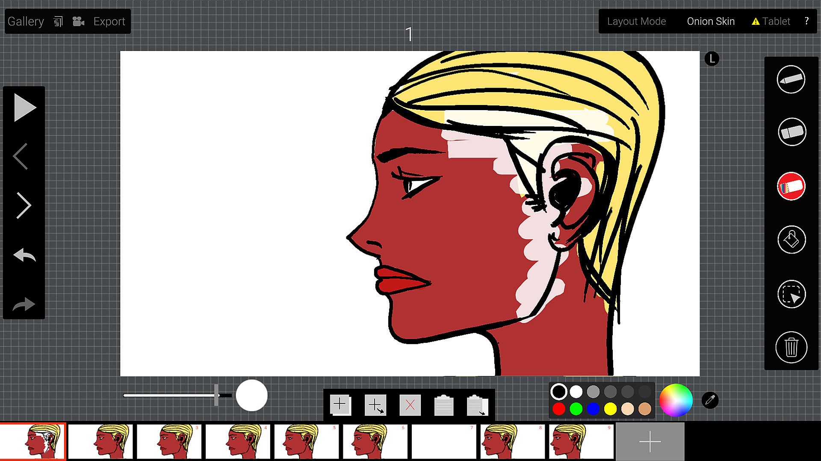
Task: Toggle Onion Skin mode
Action: point(710,21)
